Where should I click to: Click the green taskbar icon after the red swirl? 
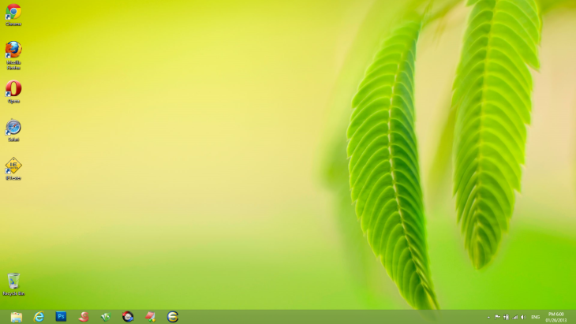pyautogui.click(x=105, y=317)
